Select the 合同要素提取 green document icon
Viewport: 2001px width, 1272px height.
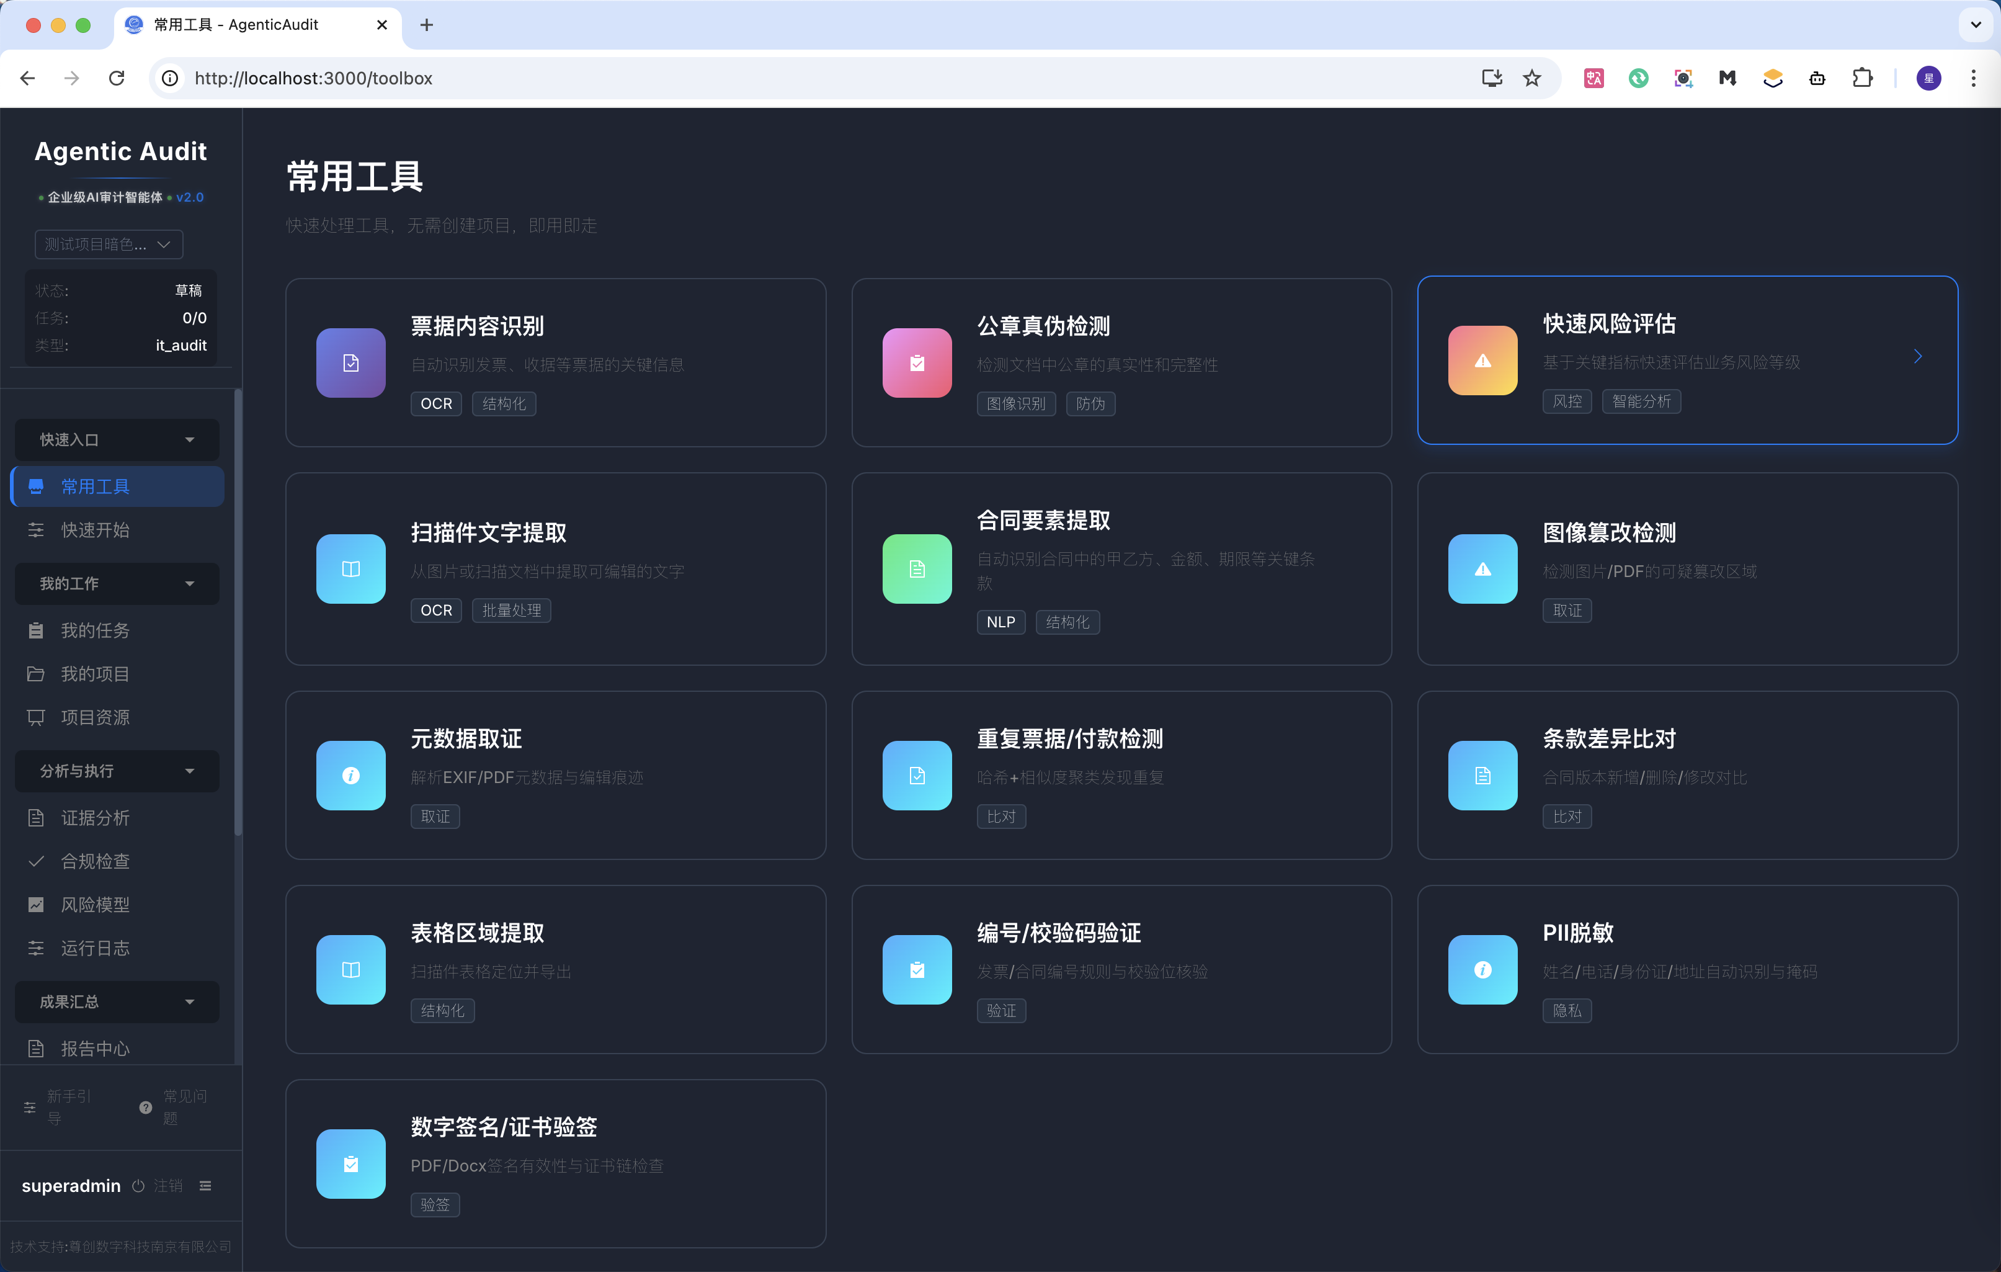tap(916, 568)
